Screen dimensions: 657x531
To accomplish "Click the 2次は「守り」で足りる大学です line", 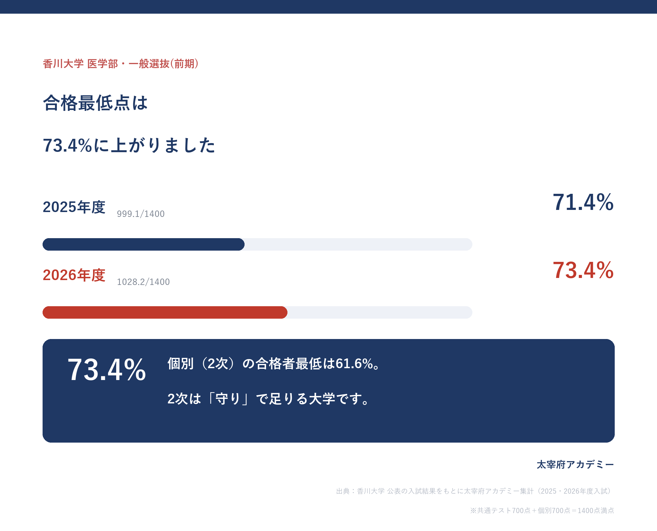I will [269, 399].
